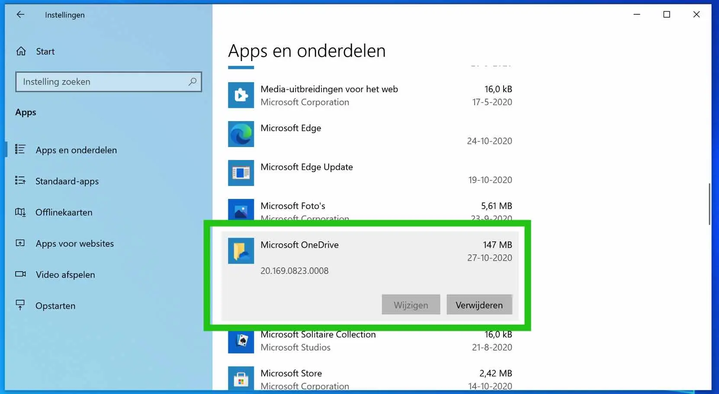This screenshot has height=394, width=719.
Task: Maximize the Instellingen window
Action: (667, 14)
